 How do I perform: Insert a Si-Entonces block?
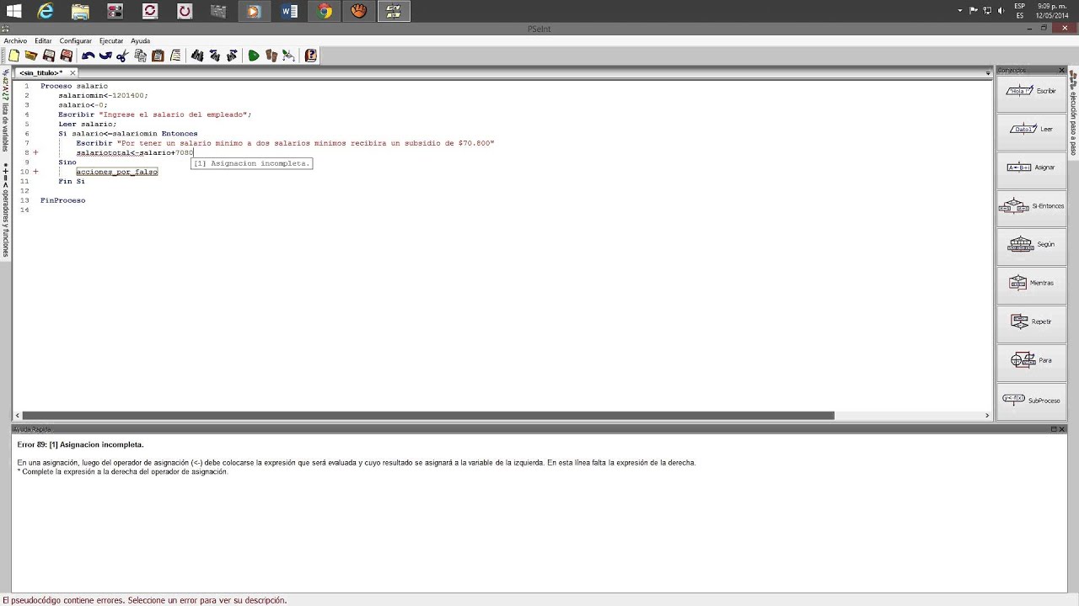(x=1031, y=206)
